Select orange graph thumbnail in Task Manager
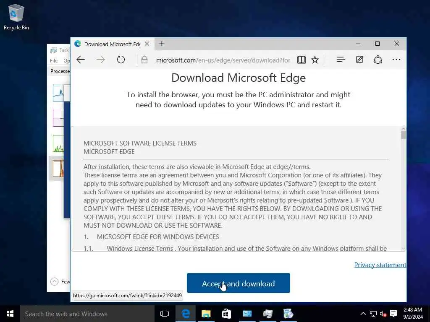430x322 pixels. click(x=58, y=169)
